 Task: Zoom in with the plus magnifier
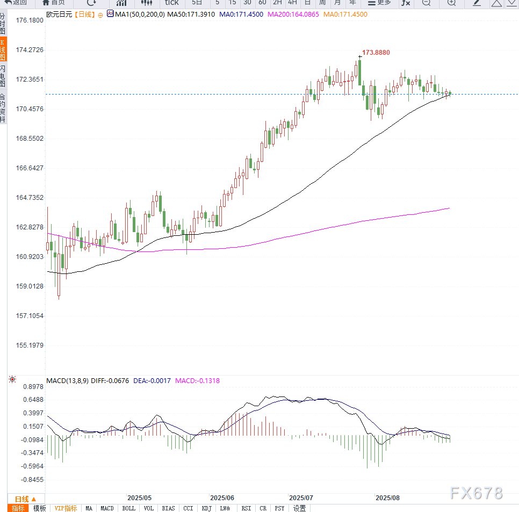tap(451, 3)
